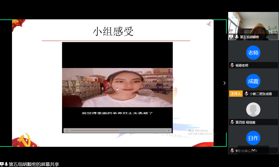Click the microphone icon in the bottom-left status bar
Screen dimensions: 279x167
(x=6, y=164)
